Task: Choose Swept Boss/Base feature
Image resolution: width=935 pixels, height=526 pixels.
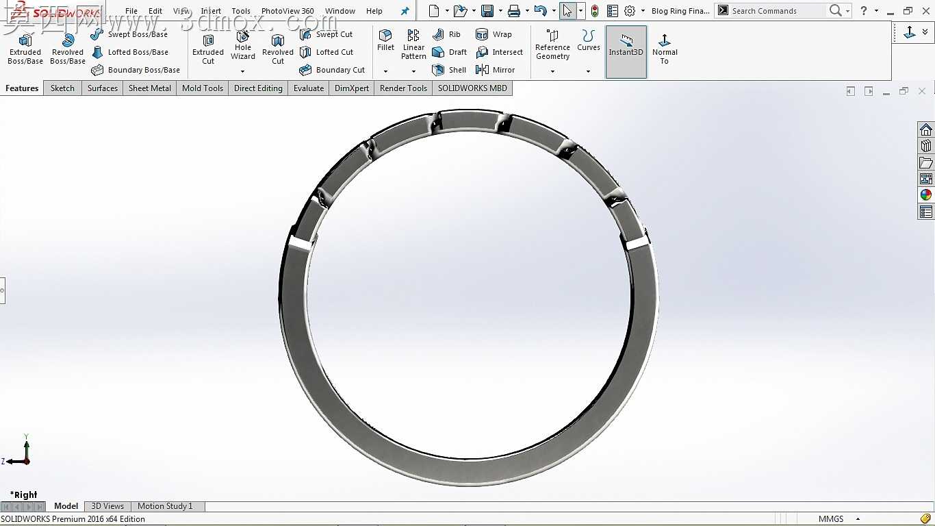Action: click(129, 34)
